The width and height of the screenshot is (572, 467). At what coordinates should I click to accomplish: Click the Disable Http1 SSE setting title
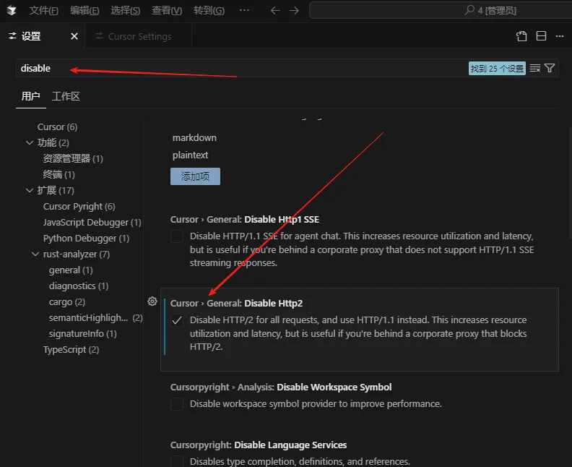245,220
